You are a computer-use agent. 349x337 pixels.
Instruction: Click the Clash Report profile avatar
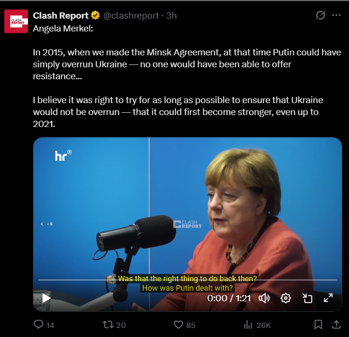[16, 21]
